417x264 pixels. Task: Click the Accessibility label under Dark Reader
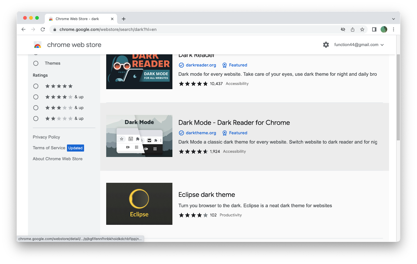237,84
